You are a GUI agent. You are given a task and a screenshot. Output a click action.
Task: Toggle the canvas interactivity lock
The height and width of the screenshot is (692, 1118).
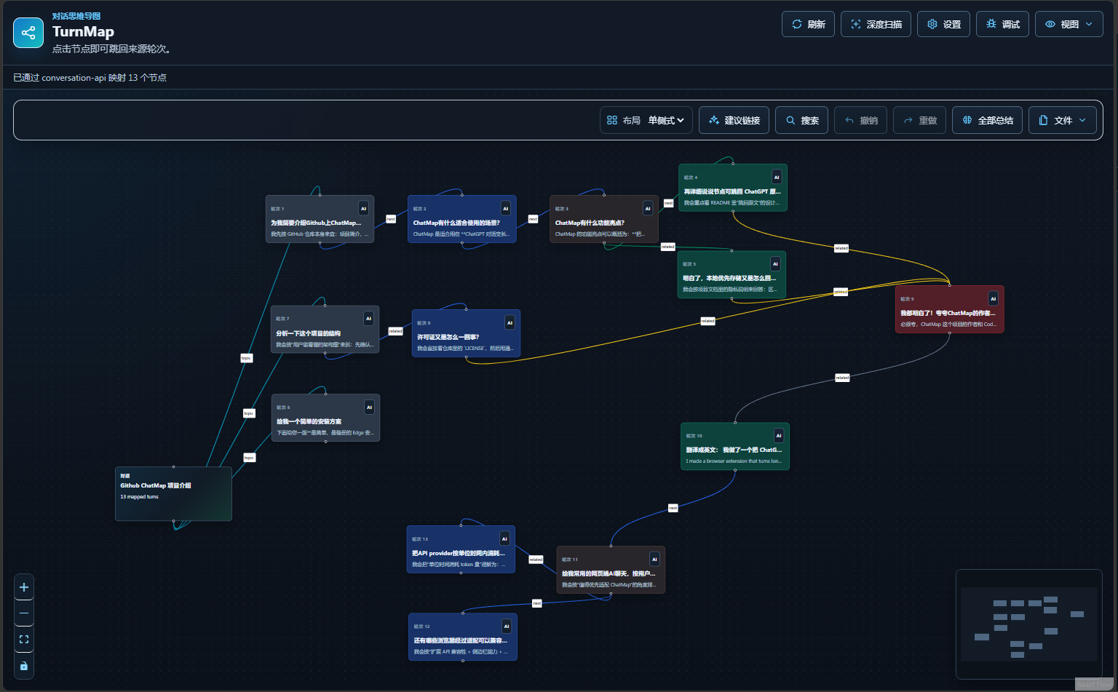pyautogui.click(x=24, y=666)
